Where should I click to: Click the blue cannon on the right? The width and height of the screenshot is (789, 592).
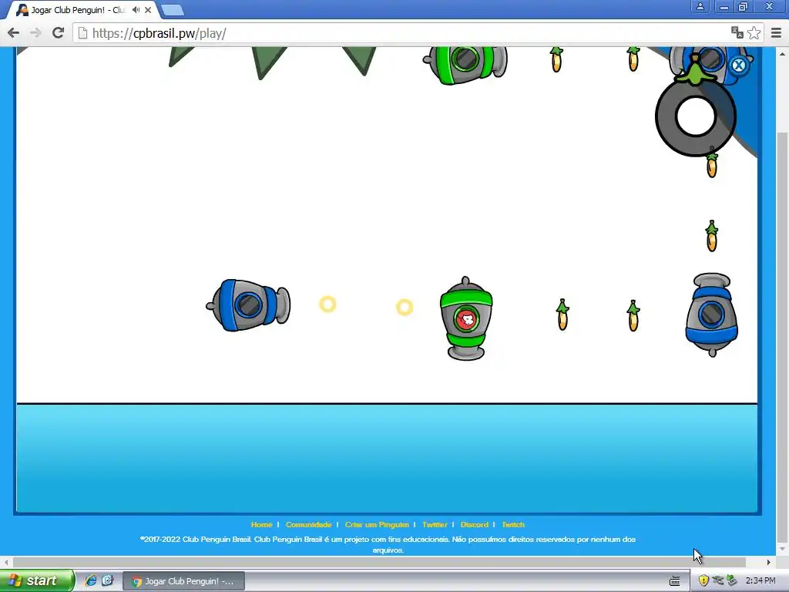pyautogui.click(x=711, y=315)
